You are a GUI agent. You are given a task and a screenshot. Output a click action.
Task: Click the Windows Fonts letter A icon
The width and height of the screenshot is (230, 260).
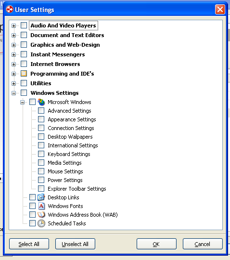click(41, 206)
